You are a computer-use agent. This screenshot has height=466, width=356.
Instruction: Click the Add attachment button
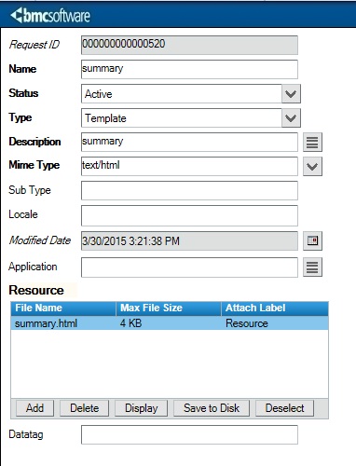tap(34, 408)
